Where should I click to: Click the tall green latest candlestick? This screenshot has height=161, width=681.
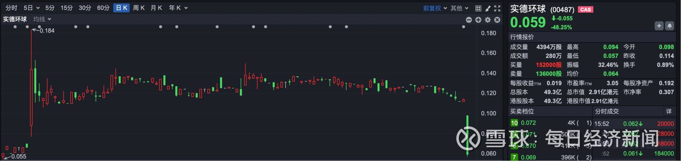pos(467,135)
